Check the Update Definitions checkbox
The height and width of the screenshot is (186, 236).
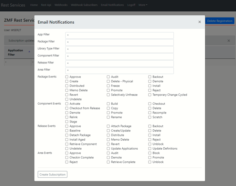pos(150,149)
